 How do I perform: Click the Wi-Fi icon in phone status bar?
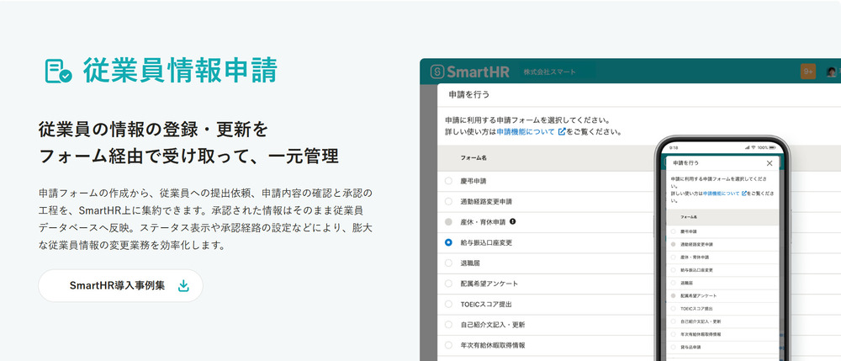tap(753, 147)
